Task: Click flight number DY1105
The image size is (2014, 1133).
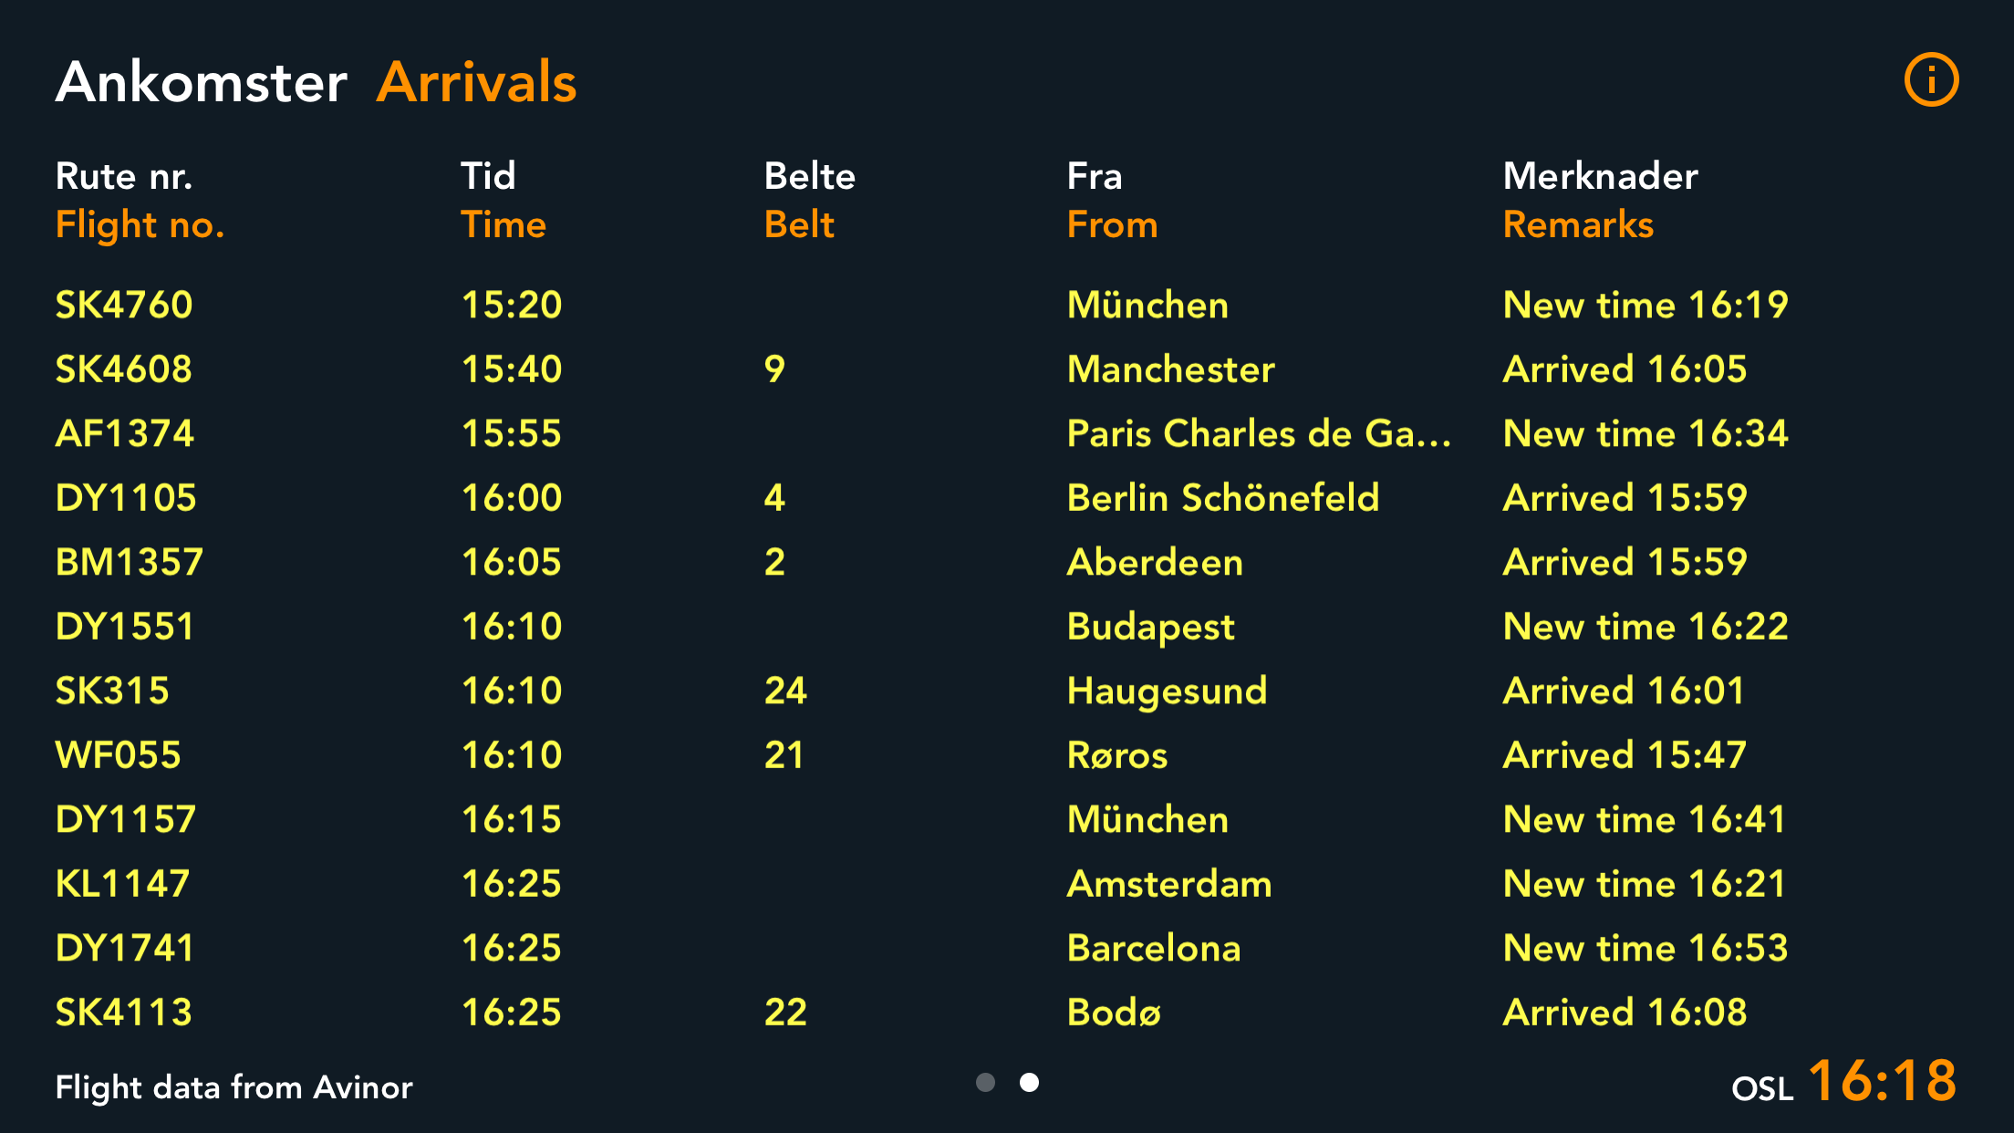Action: click(126, 498)
